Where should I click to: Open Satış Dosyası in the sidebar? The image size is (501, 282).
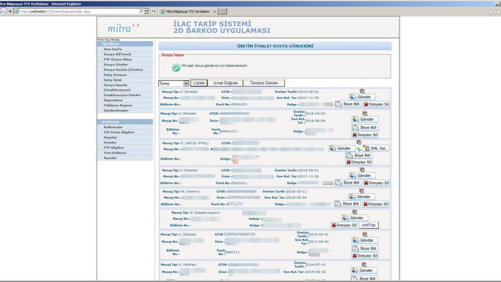115,75
